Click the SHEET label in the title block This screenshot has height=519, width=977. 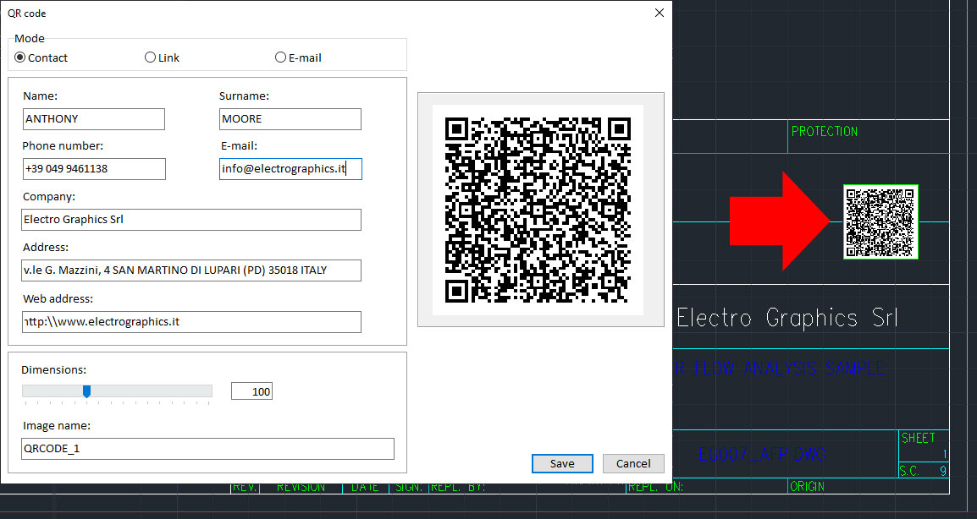coord(918,438)
